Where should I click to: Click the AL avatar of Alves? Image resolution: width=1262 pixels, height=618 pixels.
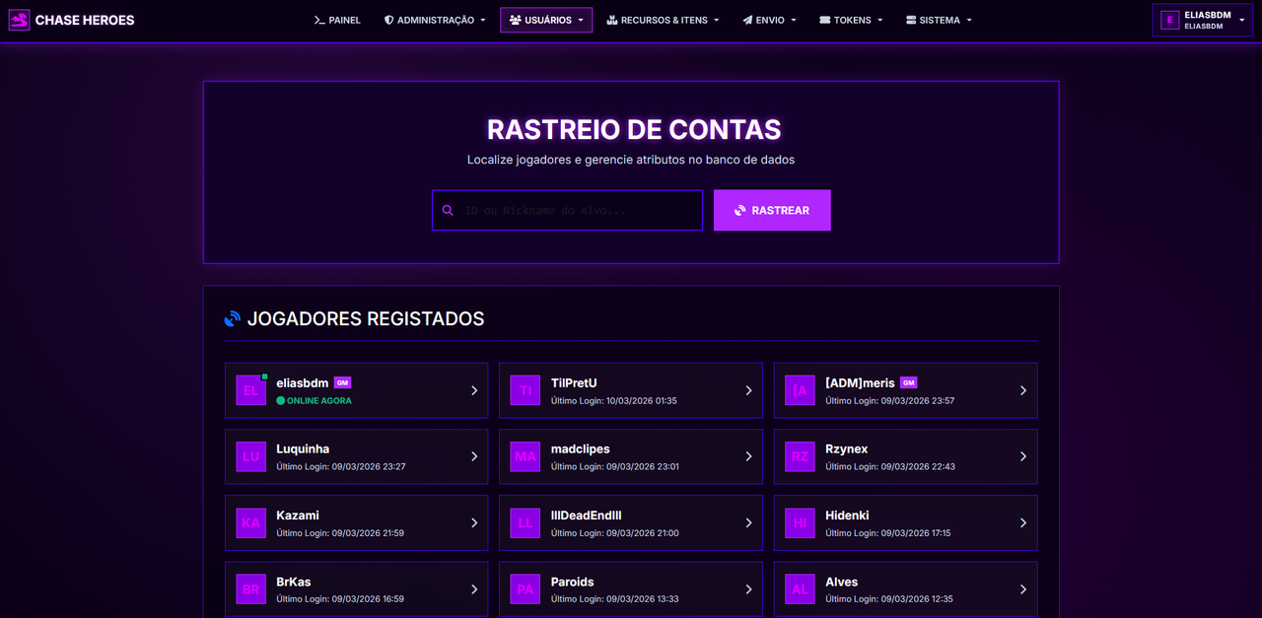point(800,589)
